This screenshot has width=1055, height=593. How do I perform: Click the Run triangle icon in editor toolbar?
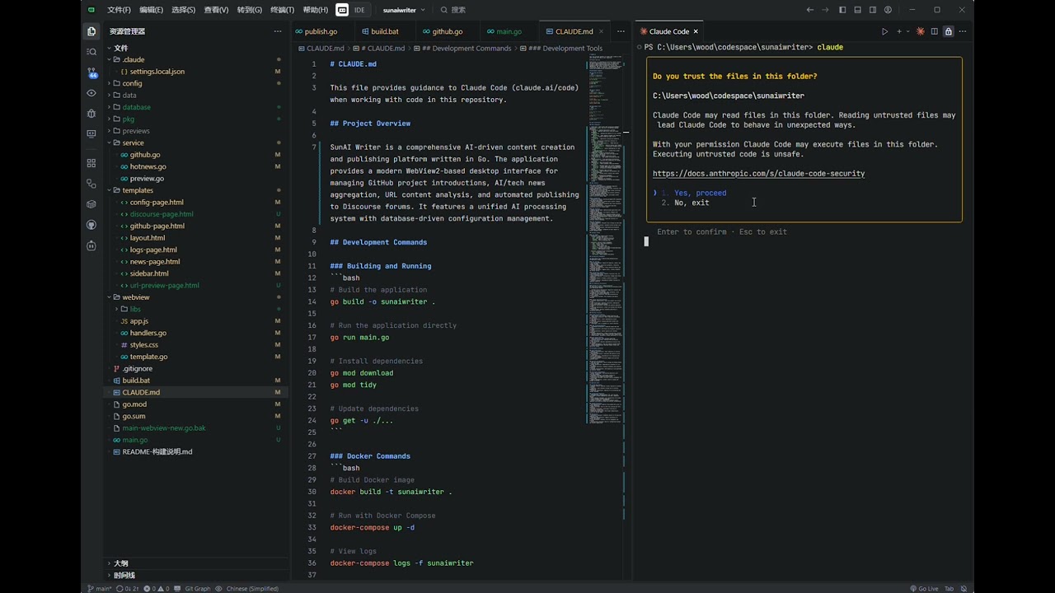coord(885,31)
